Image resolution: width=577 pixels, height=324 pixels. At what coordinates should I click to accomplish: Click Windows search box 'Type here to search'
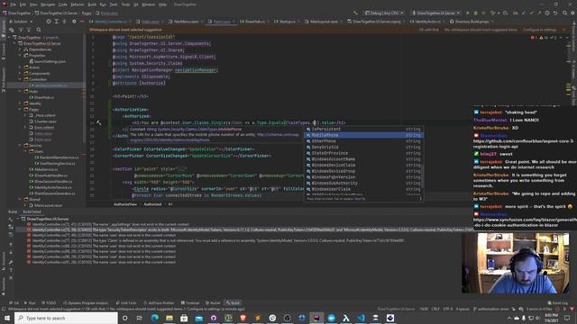(66, 318)
